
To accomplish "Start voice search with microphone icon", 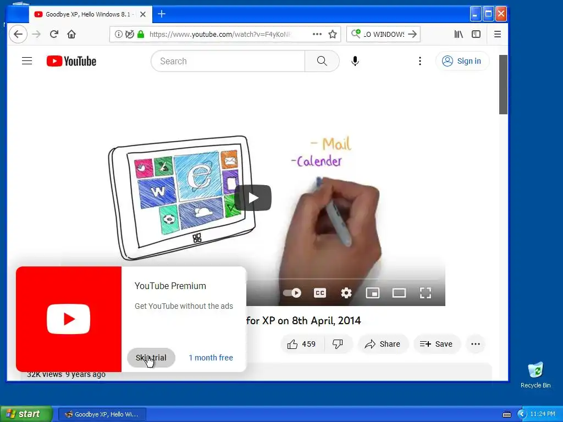I will tap(355, 61).
